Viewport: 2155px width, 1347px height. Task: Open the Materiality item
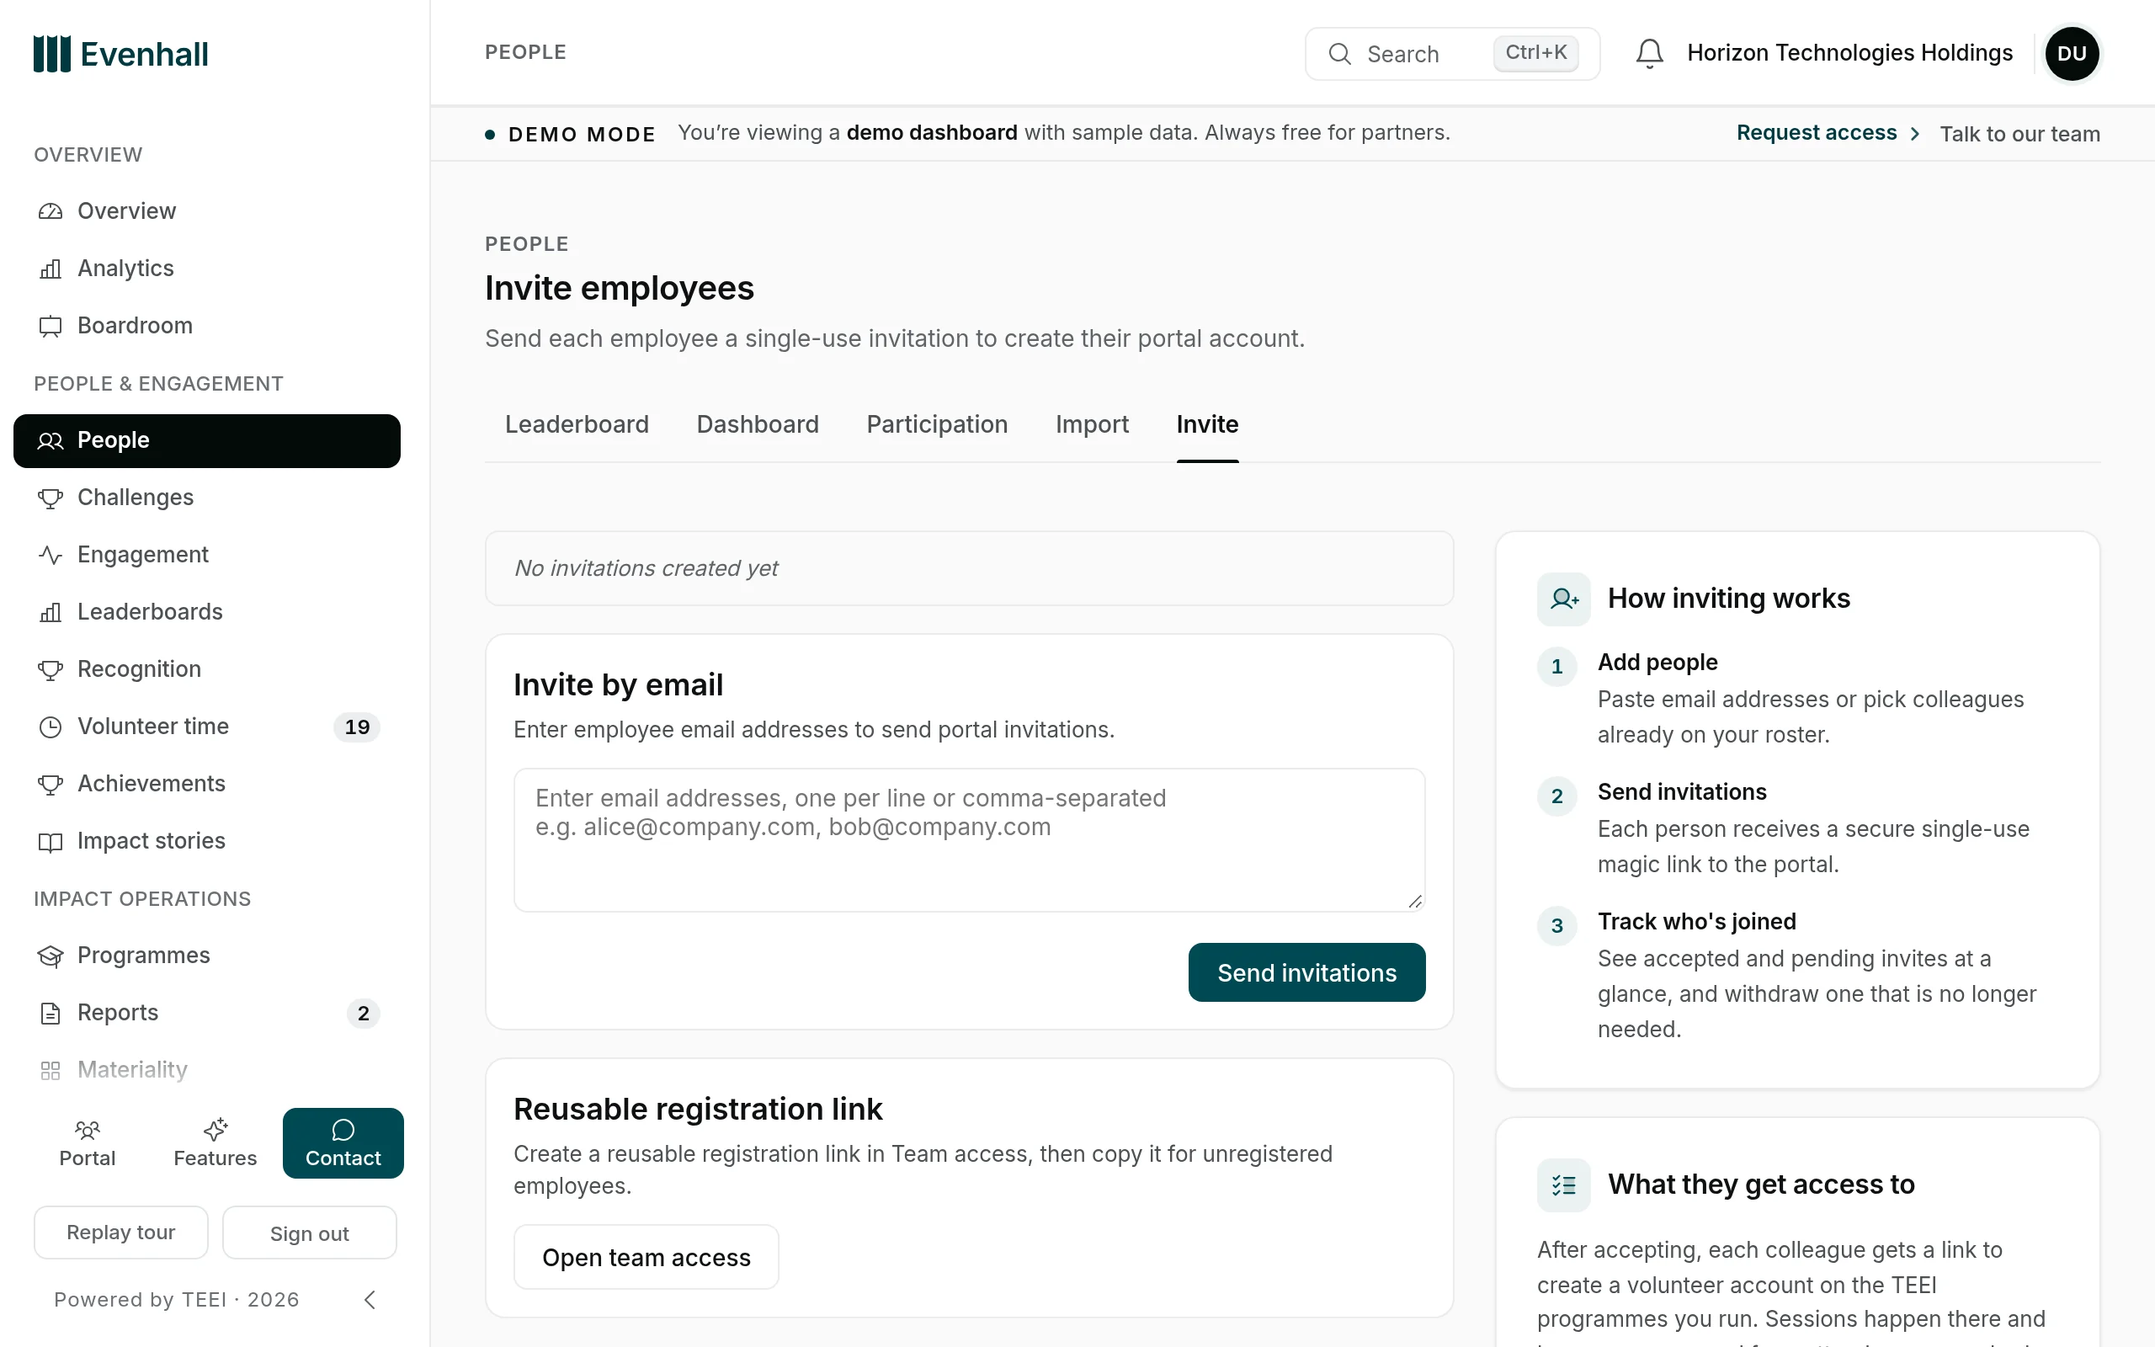click(x=206, y=1069)
